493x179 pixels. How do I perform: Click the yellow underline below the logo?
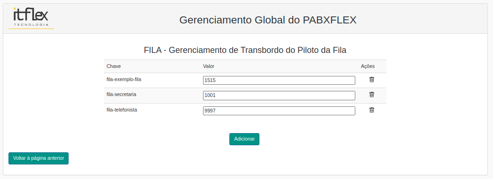31,29
